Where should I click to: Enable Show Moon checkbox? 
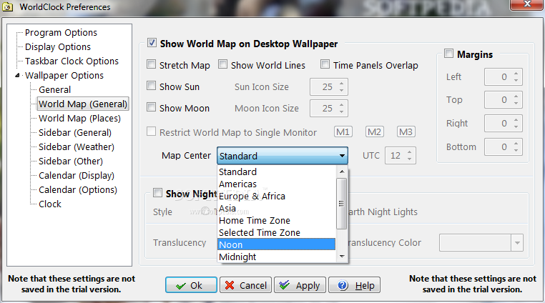click(x=151, y=107)
